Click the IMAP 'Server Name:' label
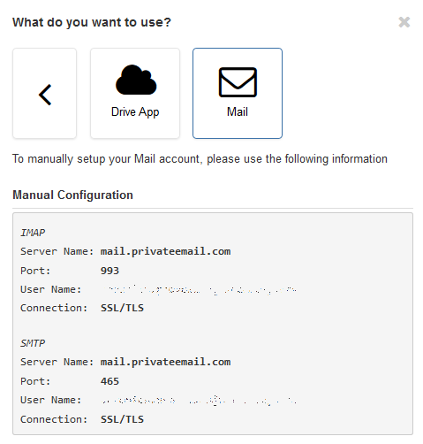 point(57,251)
